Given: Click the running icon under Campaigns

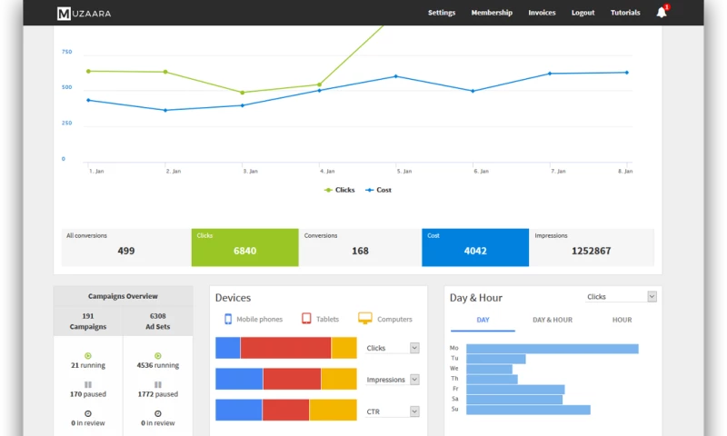Looking at the screenshot, I should [88, 355].
